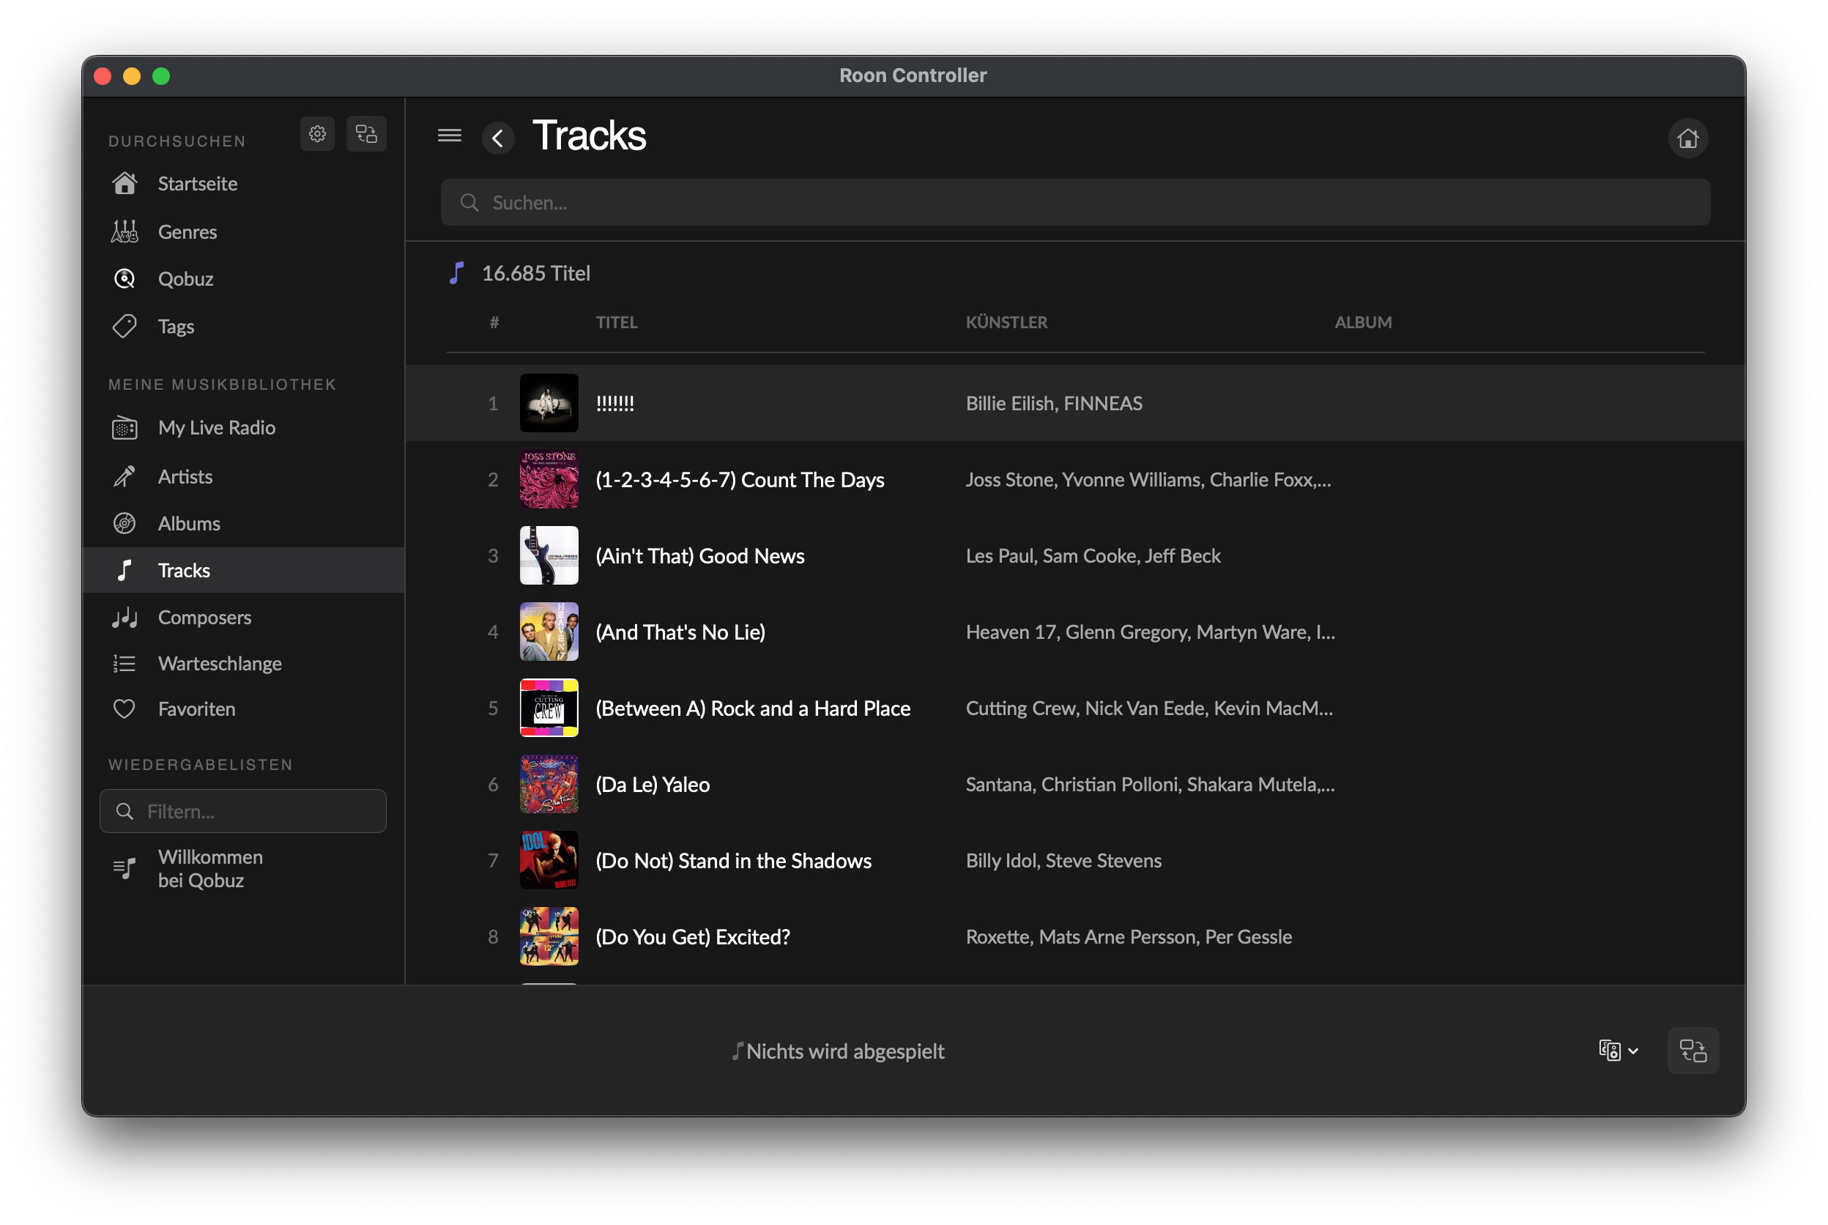Open Warteschlange queue

point(220,663)
